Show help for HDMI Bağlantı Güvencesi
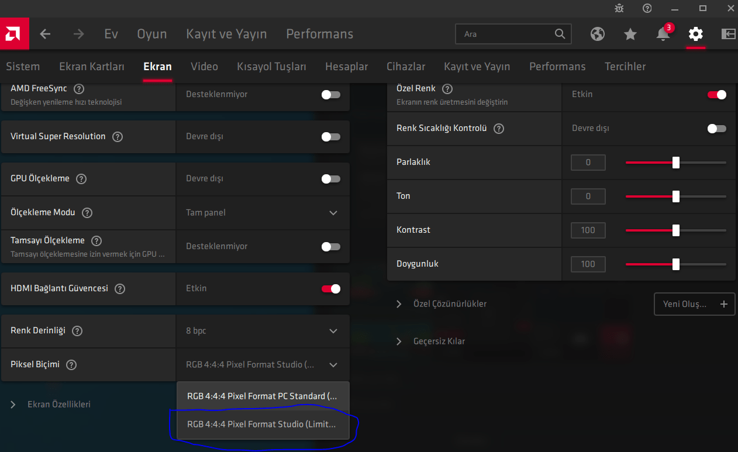 [120, 289]
